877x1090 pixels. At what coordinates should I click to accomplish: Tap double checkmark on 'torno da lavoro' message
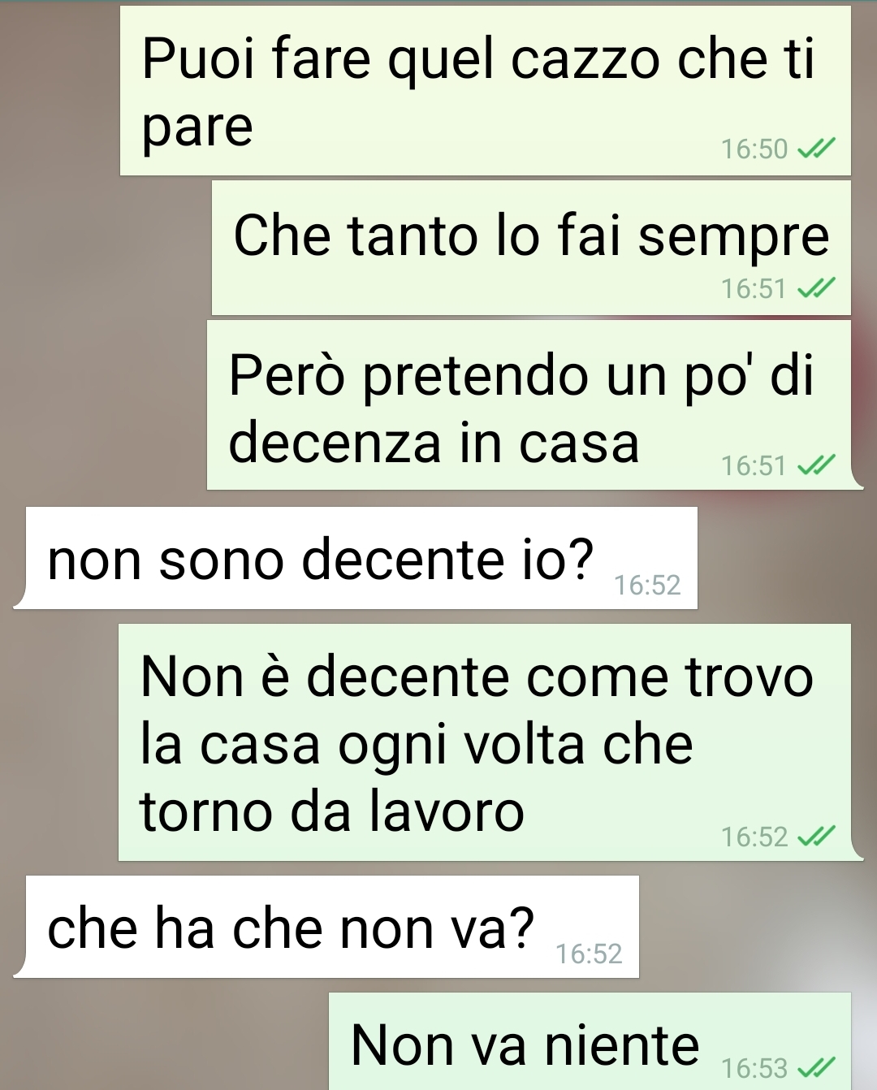tap(816, 837)
